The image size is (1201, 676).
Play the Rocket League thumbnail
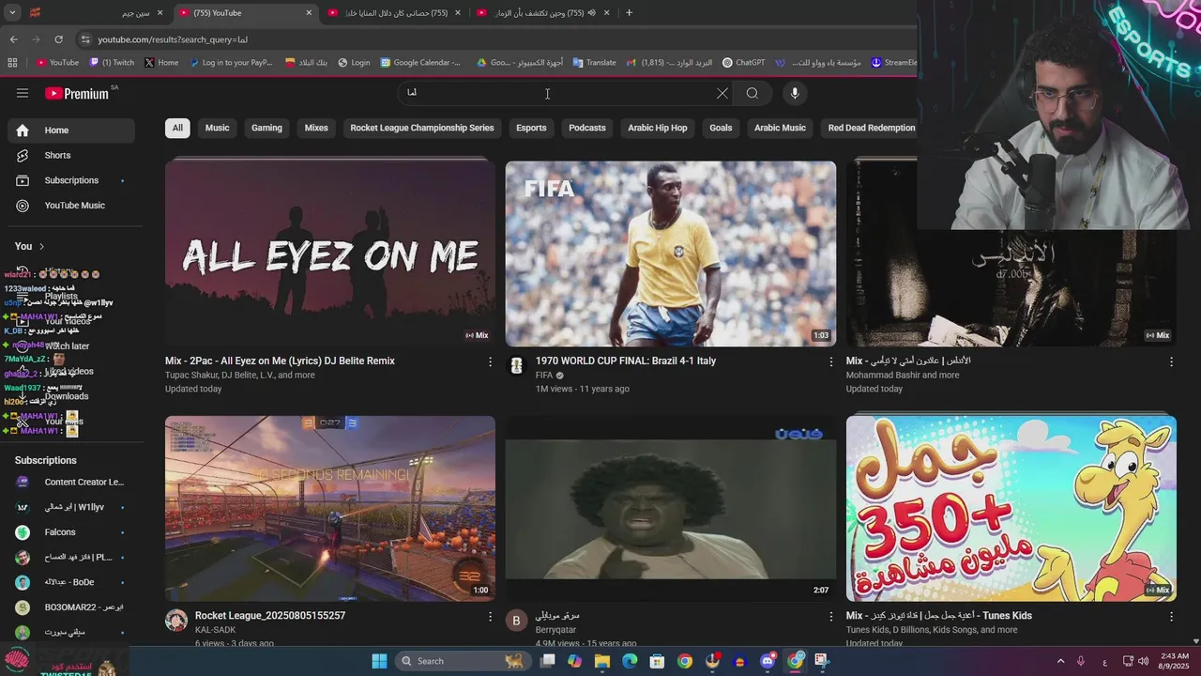330,508
